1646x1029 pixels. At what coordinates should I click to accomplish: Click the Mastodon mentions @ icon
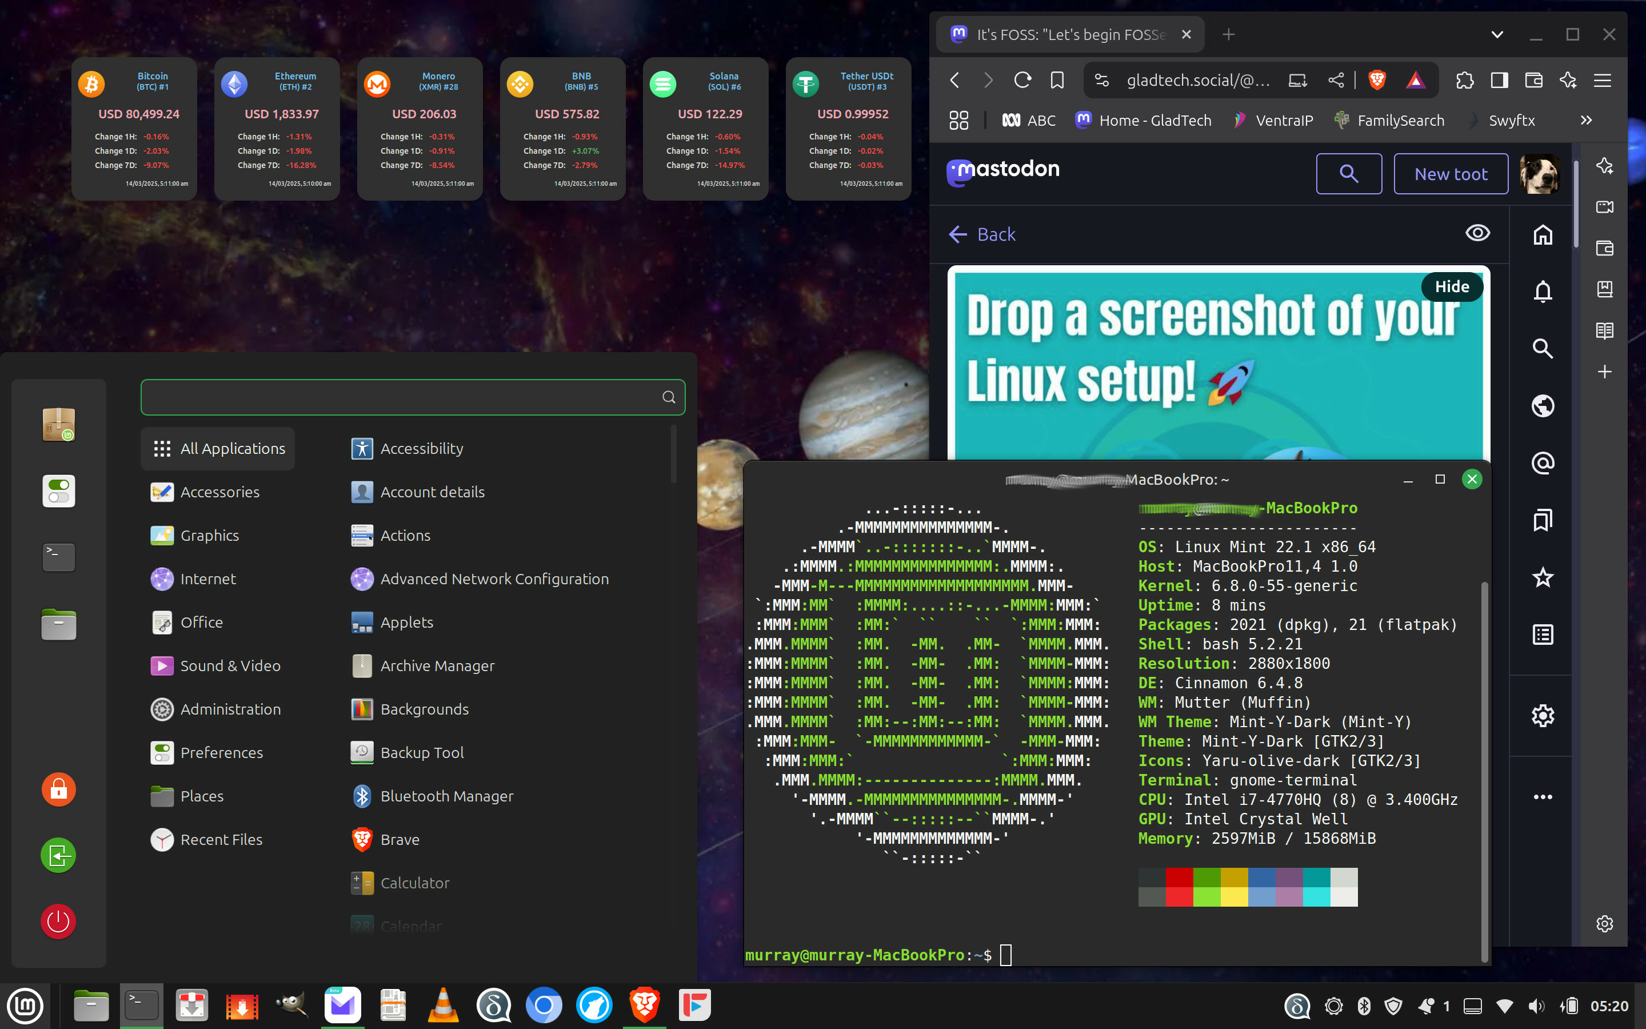click(1543, 464)
